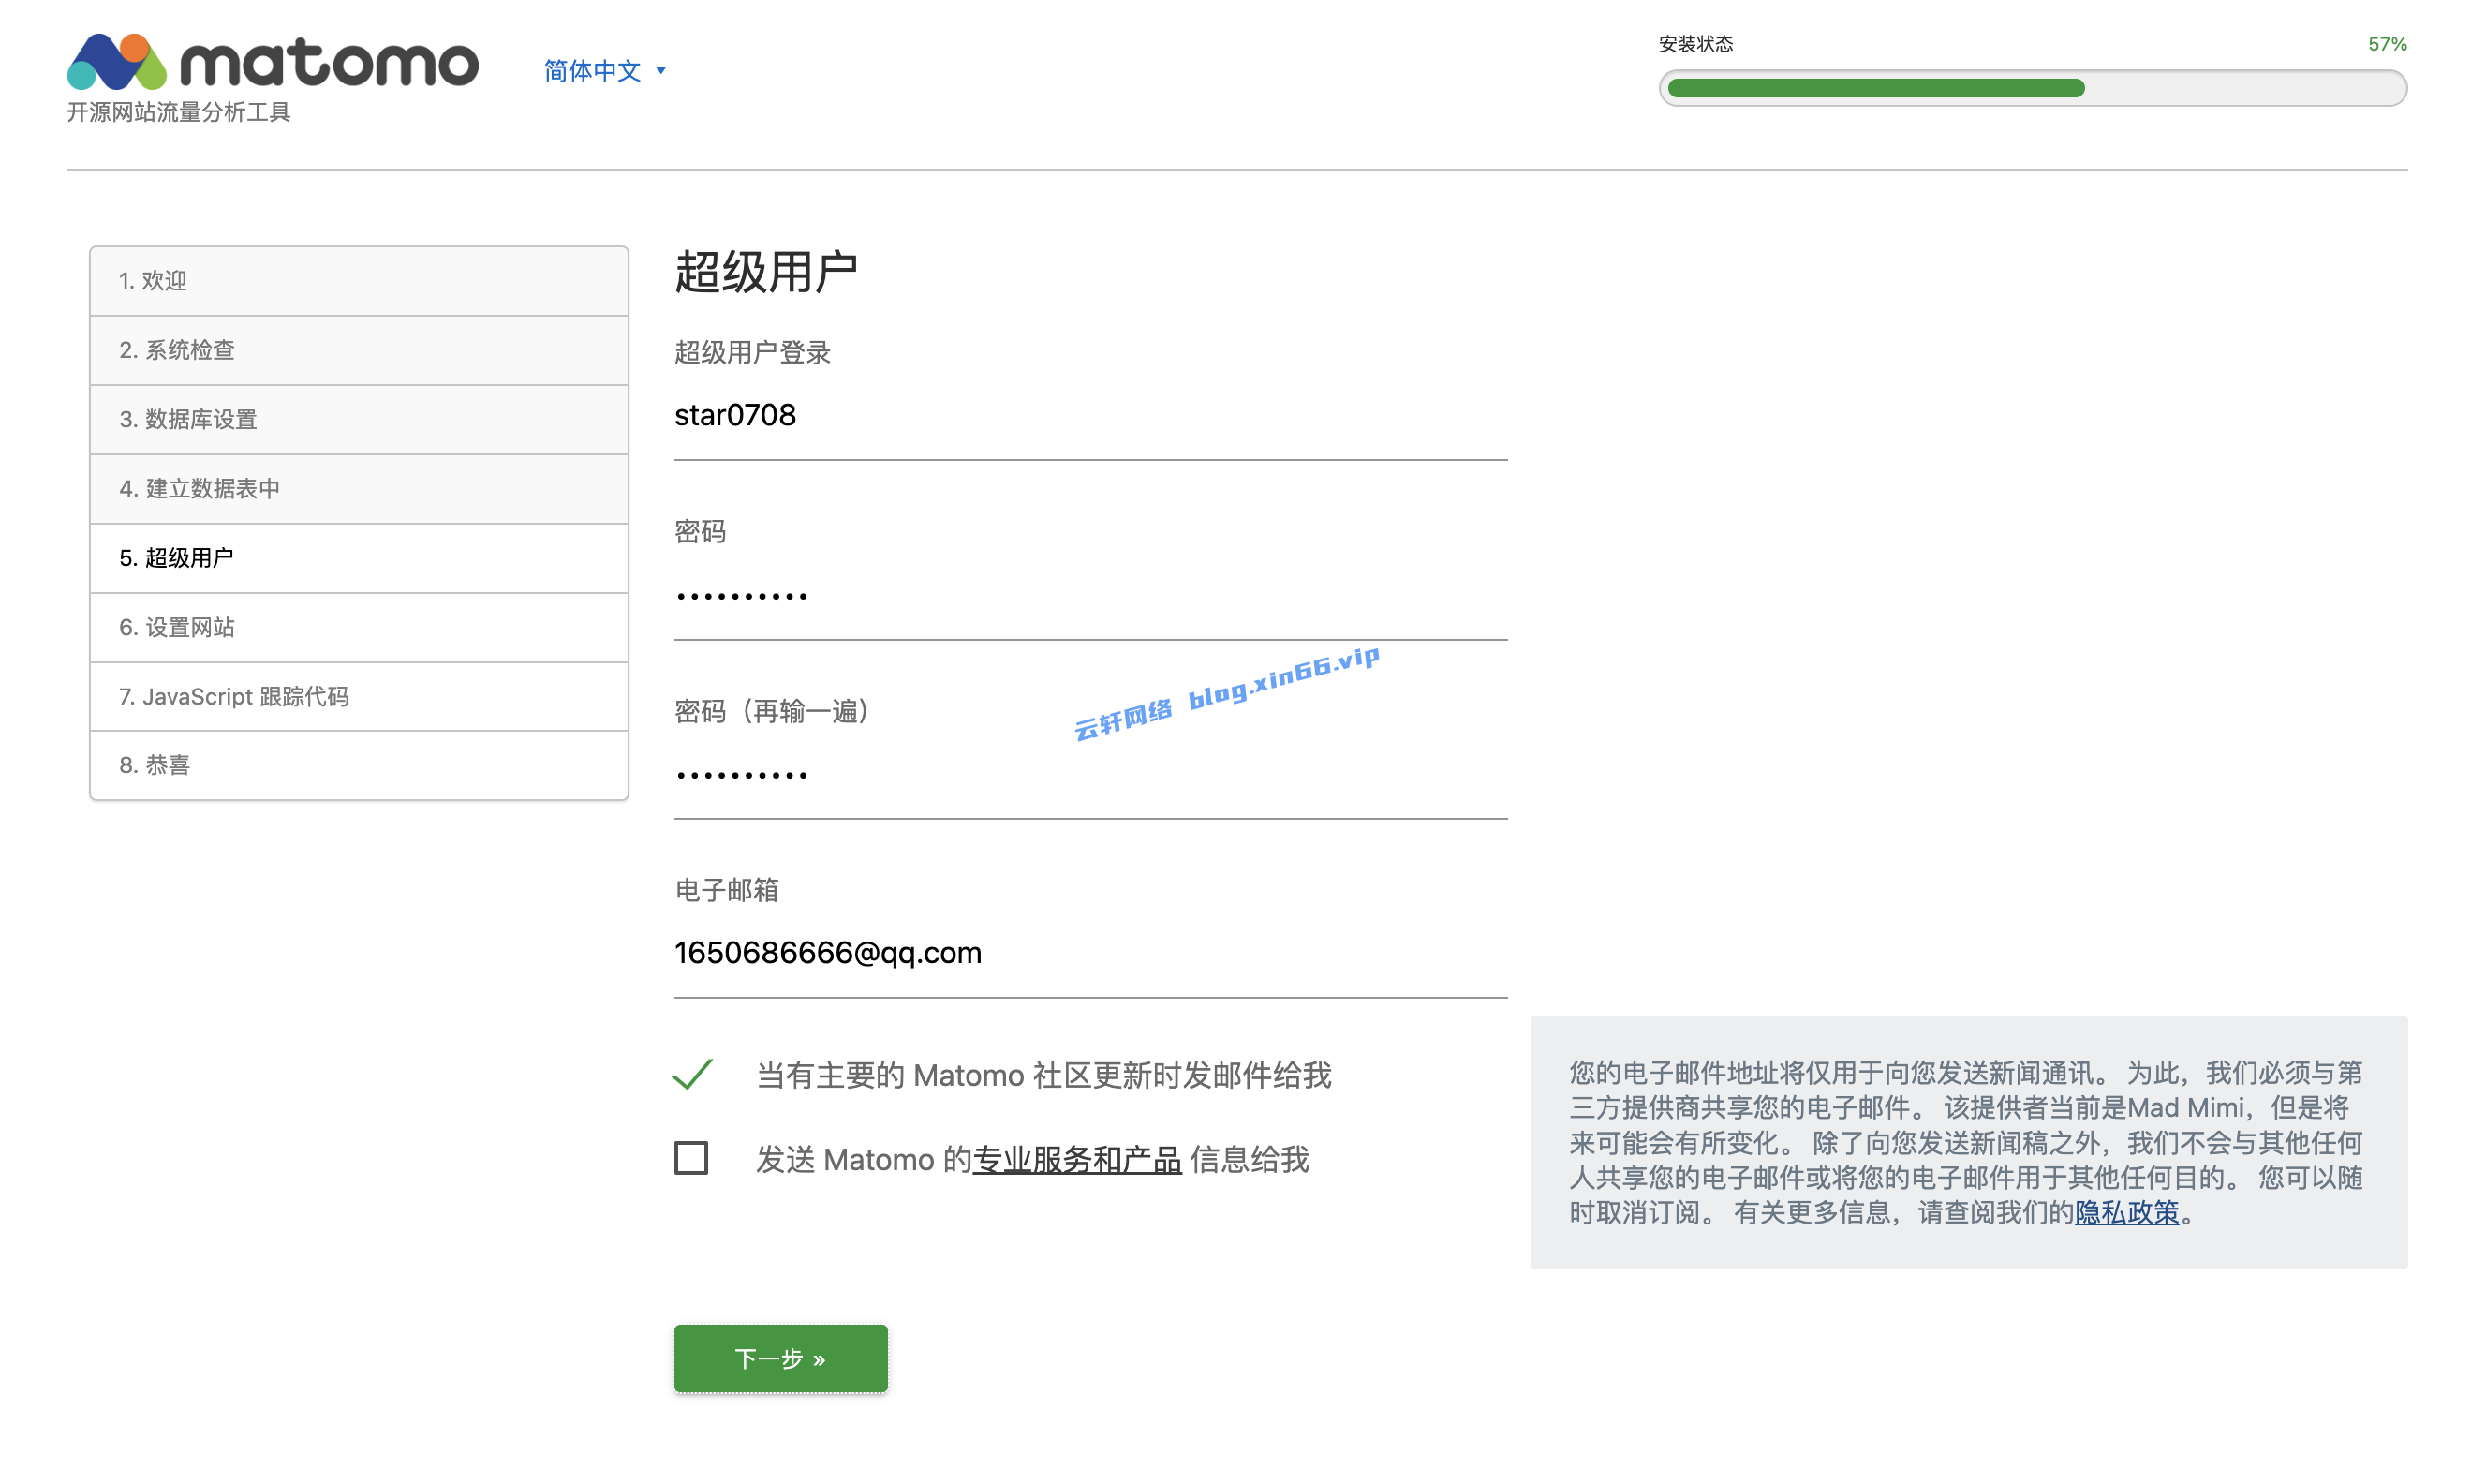Check the 发送 Matomo 专业服务 info checkbox
The image size is (2471, 1484).
[x=691, y=1158]
